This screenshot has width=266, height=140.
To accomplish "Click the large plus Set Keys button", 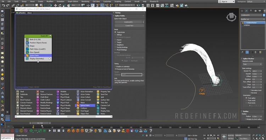I will [224, 136].
